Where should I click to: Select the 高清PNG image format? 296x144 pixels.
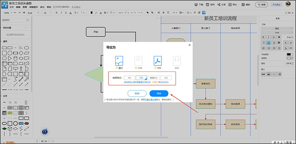pos(154,78)
